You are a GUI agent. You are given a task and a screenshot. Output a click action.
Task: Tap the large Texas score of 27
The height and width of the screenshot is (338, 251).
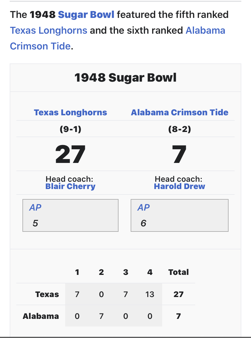click(x=70, y=154)
